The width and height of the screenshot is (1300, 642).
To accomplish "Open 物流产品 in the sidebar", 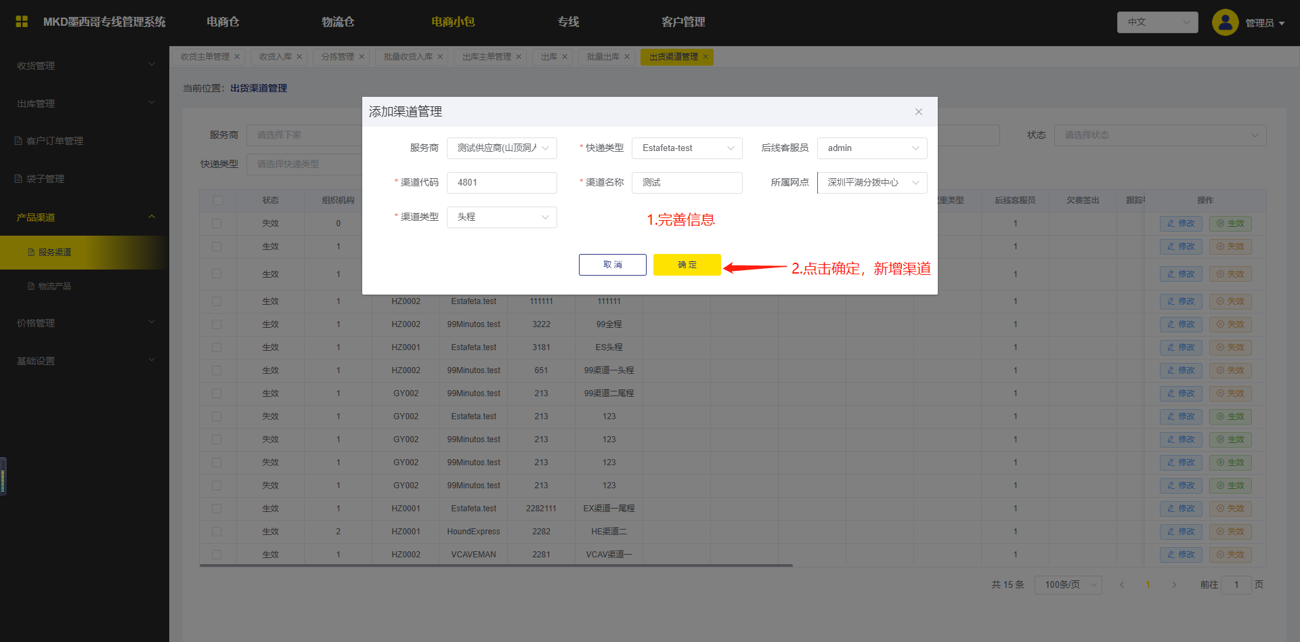I will coord(54,286).
